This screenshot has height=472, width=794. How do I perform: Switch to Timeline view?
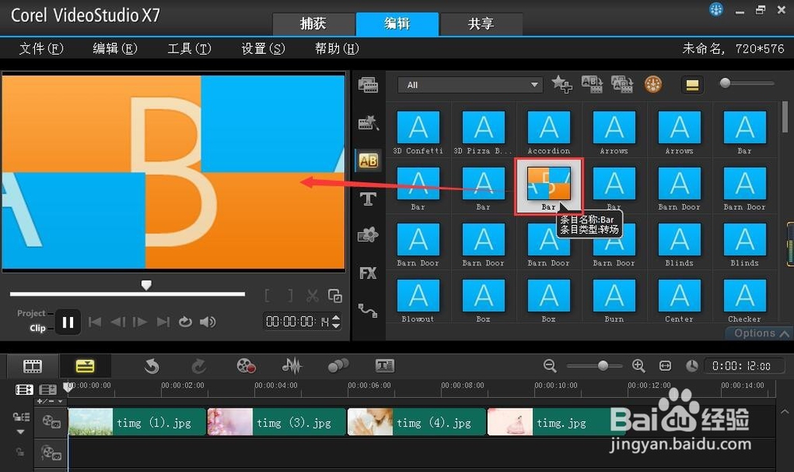coord(85,366)
